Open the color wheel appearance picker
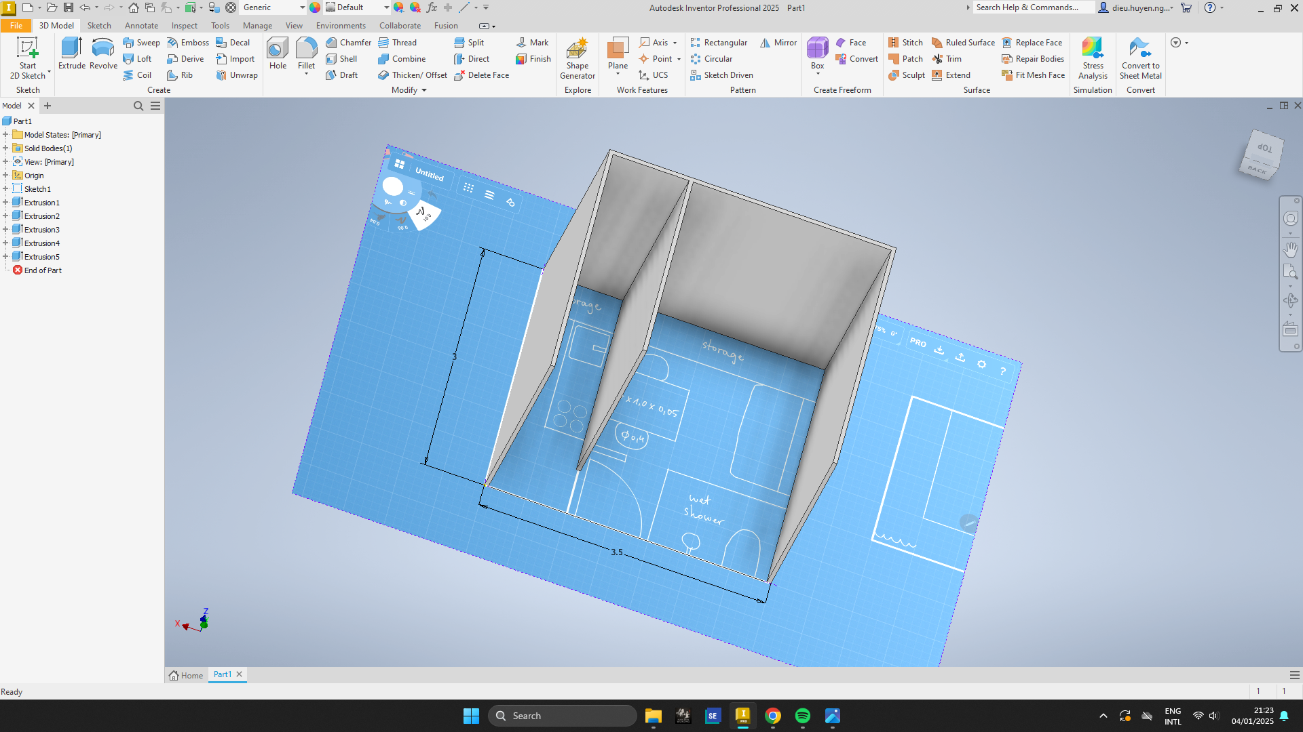This screenshot has height=732, width=1303. (315, 7)
